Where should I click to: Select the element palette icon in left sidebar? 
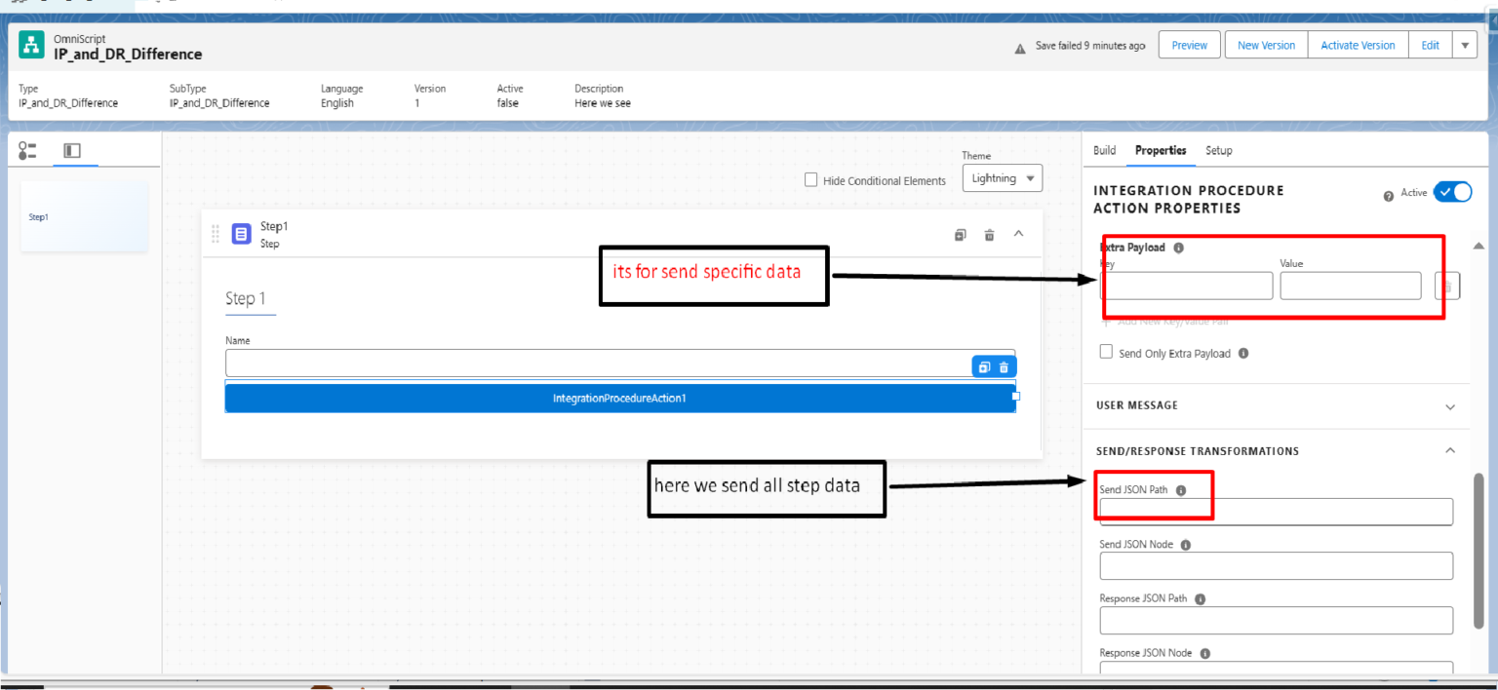pyautogui.click(x=26, y=150)
